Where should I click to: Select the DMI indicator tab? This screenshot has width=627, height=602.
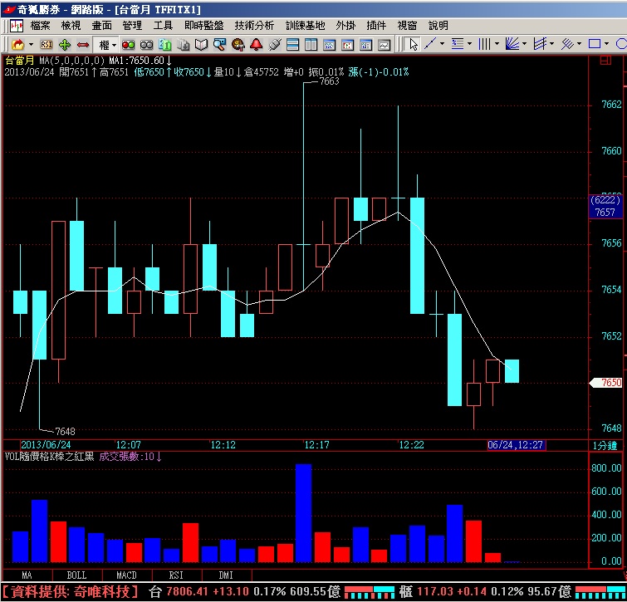[226, 575]
